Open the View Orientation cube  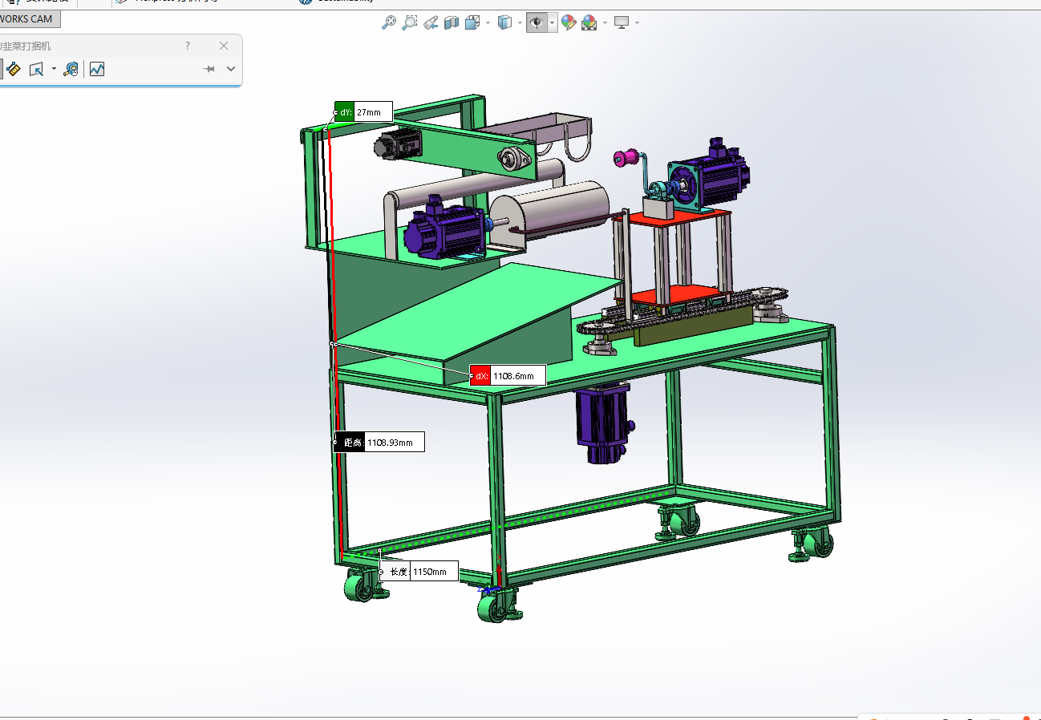472,23
